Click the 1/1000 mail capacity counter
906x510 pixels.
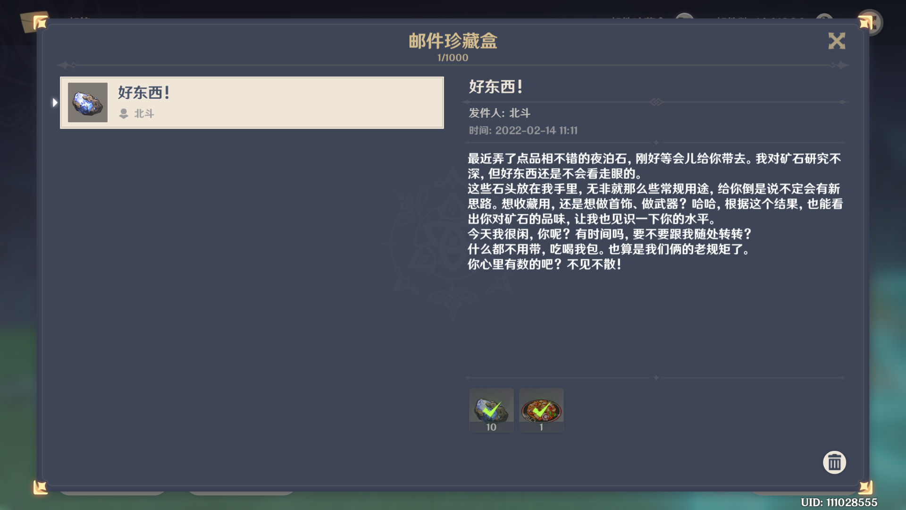point(453,58)
